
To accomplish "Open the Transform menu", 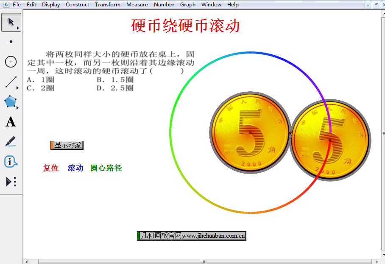I will [108, 5].
